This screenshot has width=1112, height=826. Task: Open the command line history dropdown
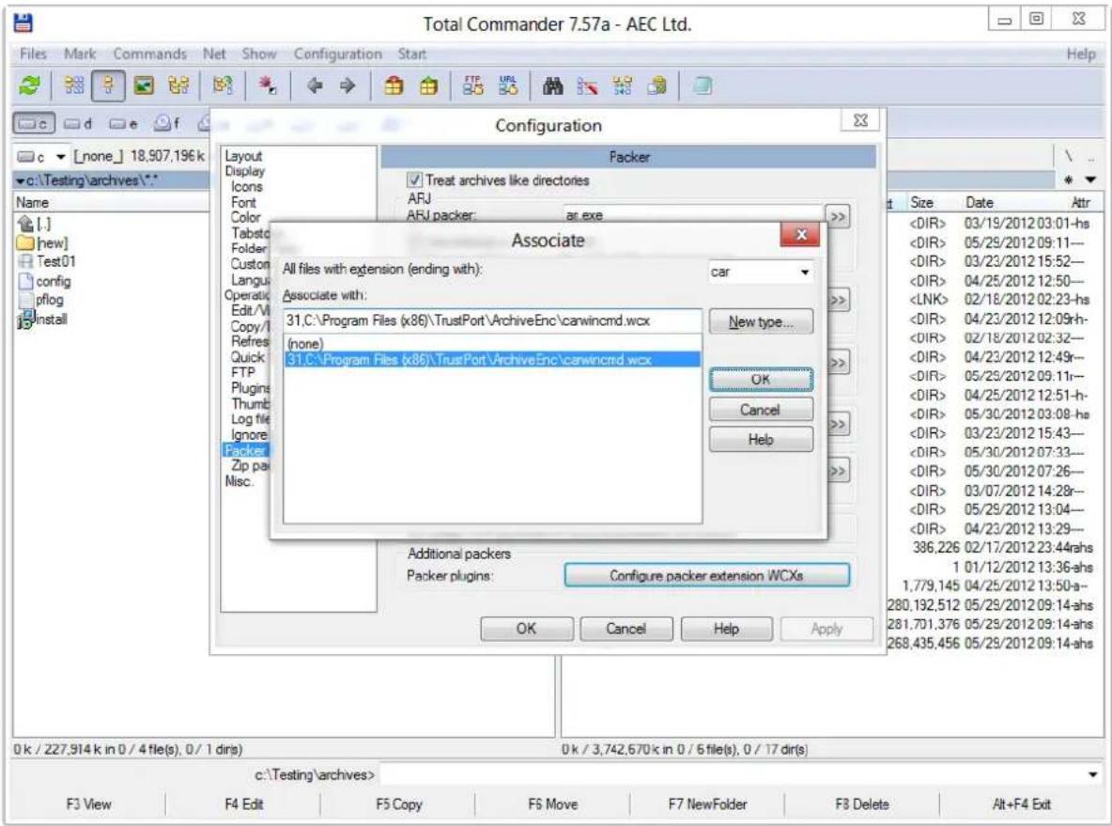pyautogui.click(x=1093, y=774)
